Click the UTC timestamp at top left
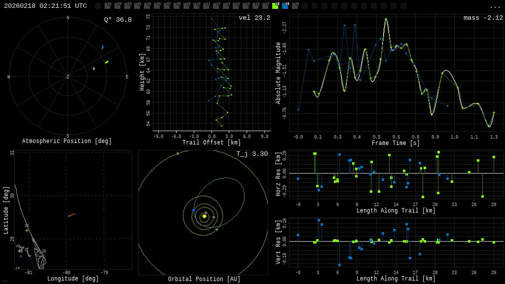The image size is (505, 284). (45, 6)
